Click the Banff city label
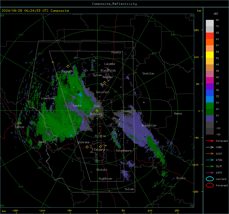 tap(42, 142)
